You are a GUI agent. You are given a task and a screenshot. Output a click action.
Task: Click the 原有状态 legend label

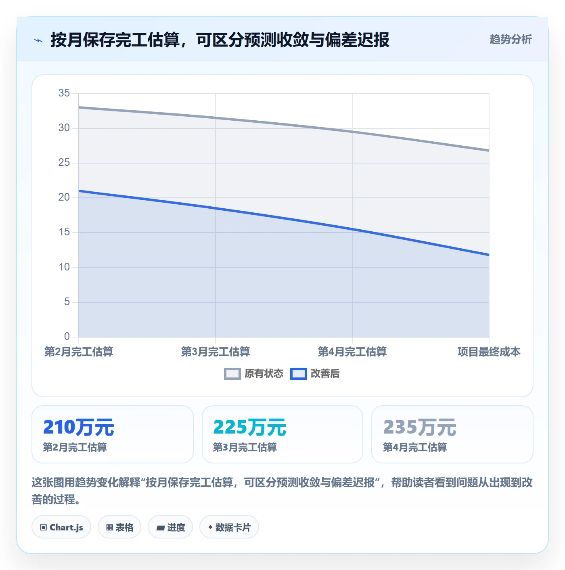264,374
